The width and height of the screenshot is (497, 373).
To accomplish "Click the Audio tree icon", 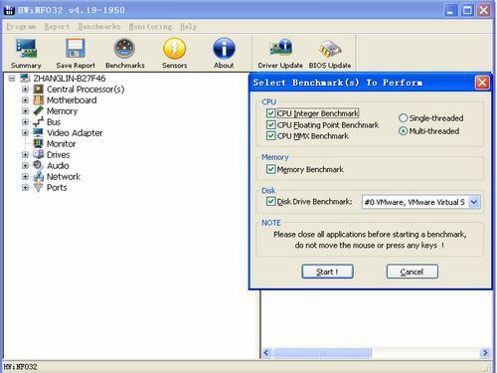I will 39,165.
